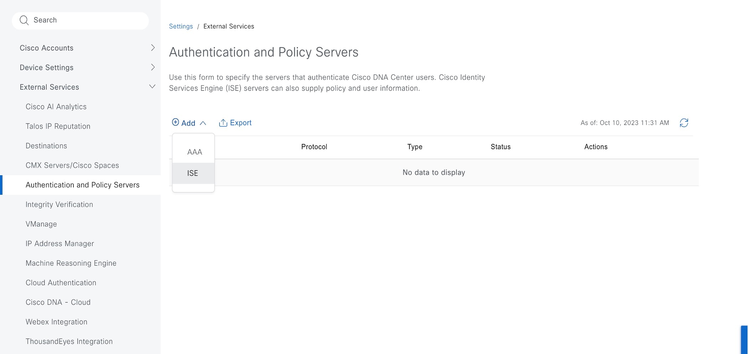This screenshot has height=354, width=749.
Task: Click the Export button label
Action: pos(241,123)
